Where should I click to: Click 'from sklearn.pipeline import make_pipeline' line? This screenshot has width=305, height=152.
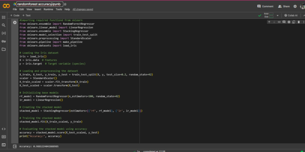[51, 42]
